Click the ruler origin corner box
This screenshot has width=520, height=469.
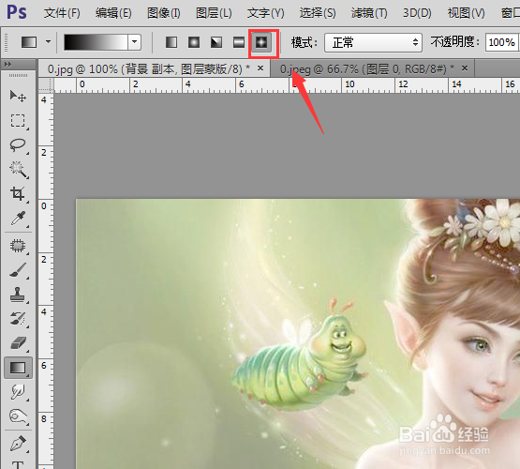click(46, 85)
